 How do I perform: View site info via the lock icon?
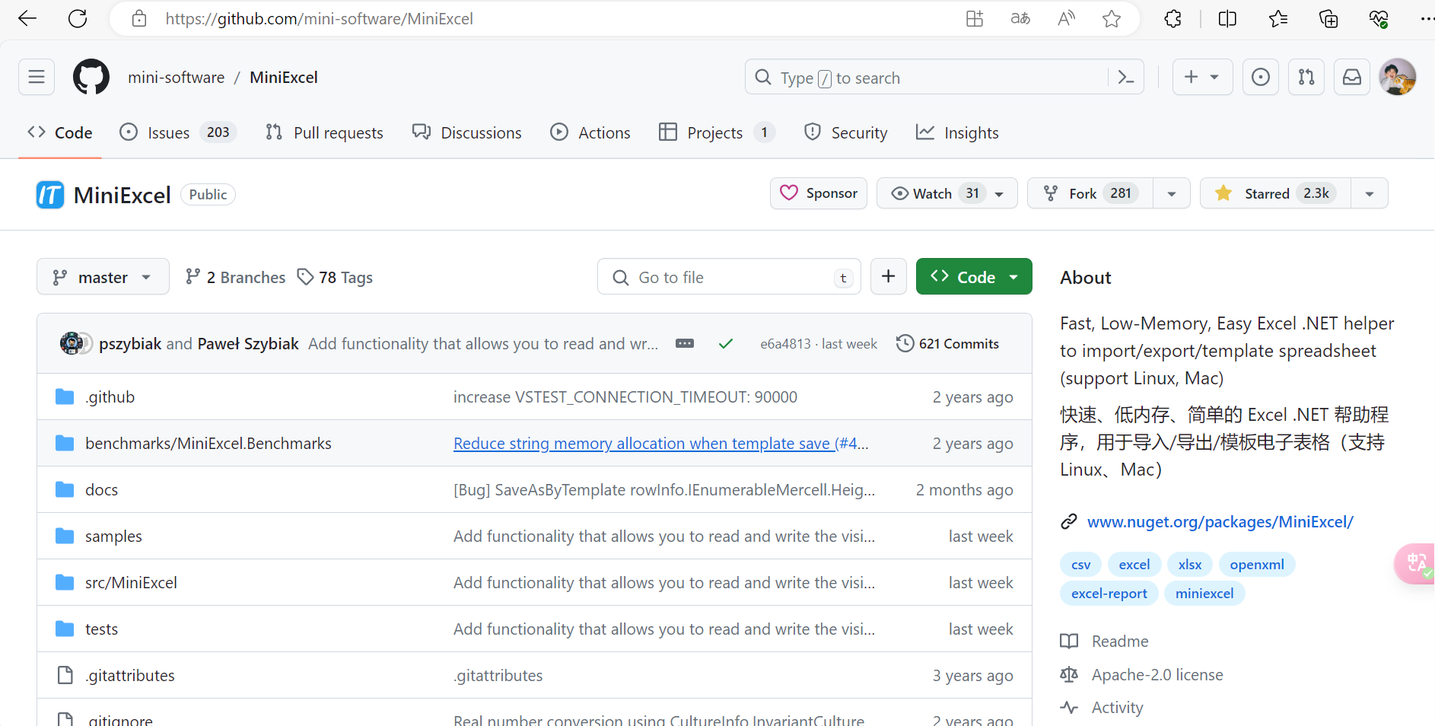[139, 18]
